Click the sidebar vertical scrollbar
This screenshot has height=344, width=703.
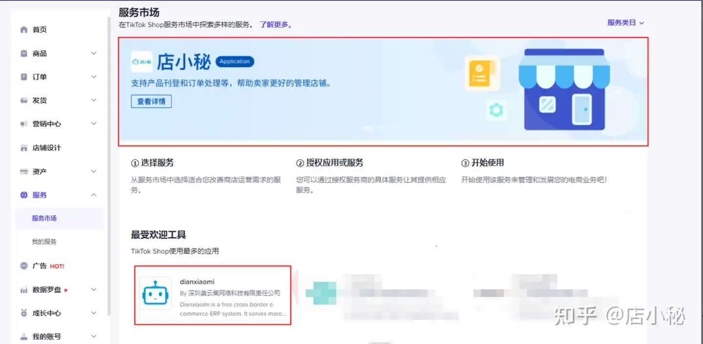[x=109, y=166]
